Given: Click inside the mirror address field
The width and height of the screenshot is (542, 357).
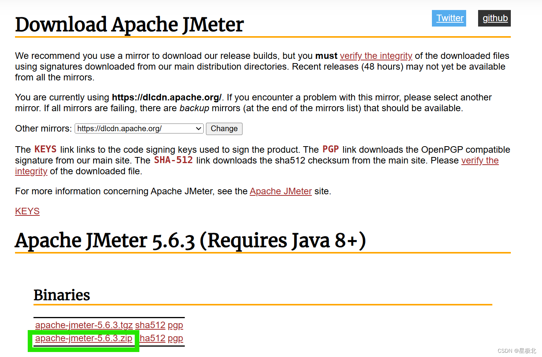Looking at the screenshot, I should [131, 128].
